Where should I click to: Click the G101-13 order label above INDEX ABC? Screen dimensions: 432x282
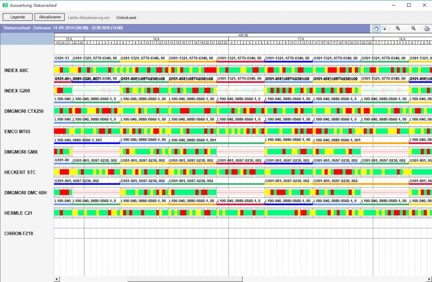click(62, 58)
